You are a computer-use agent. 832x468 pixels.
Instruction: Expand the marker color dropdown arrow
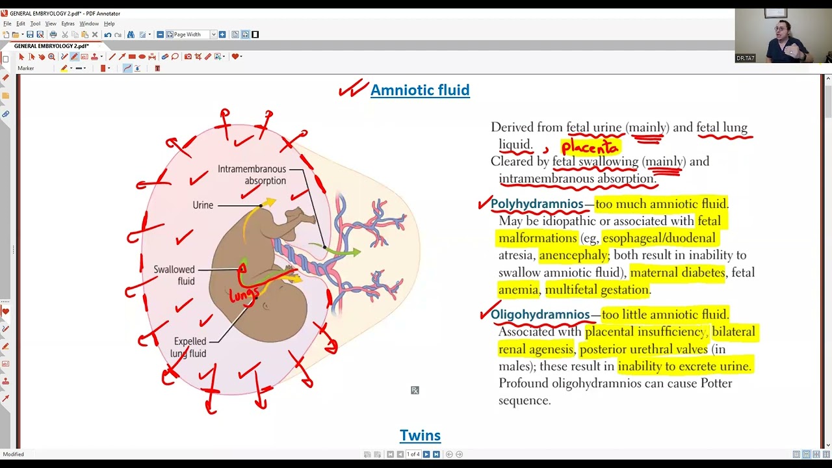pos(71,68)
